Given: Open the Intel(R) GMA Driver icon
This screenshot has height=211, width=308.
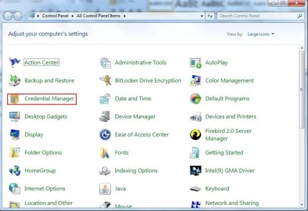Looking at the screenshot, I should [195, 171].
